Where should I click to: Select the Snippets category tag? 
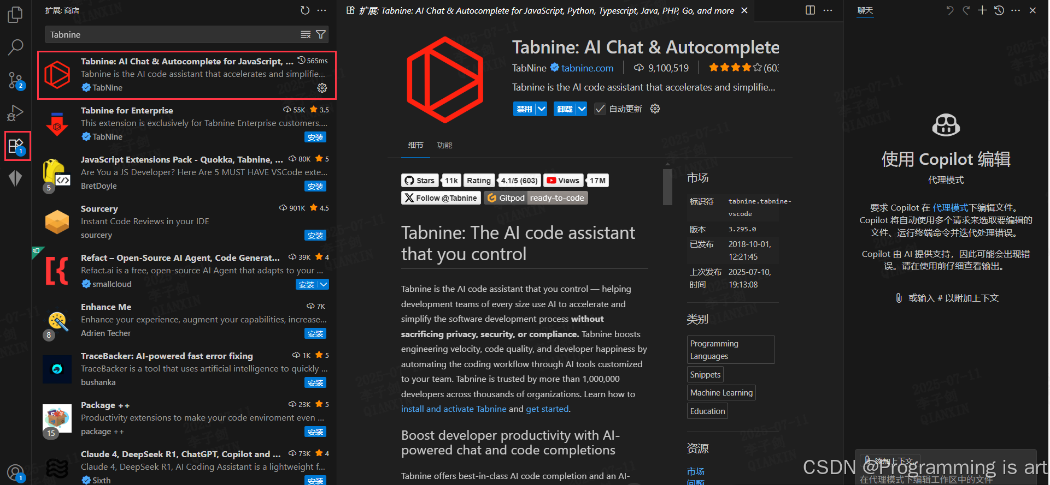pyautogui.click(x=705, y=375)
